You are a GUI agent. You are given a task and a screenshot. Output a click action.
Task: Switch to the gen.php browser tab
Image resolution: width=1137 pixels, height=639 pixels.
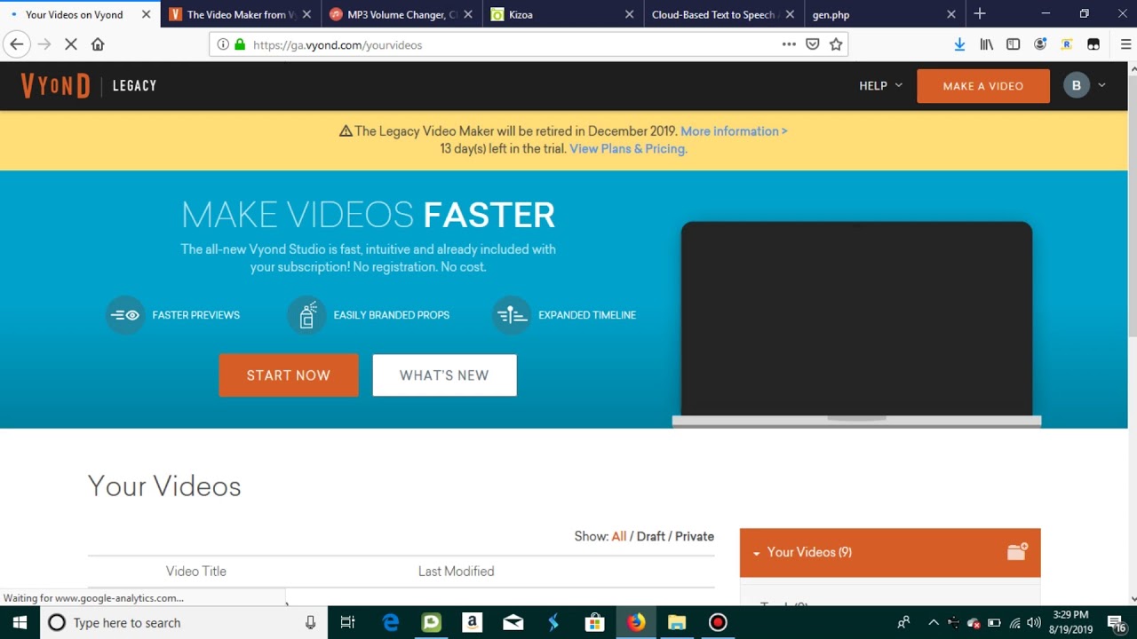pyautogui.click(x=885, y=14)
